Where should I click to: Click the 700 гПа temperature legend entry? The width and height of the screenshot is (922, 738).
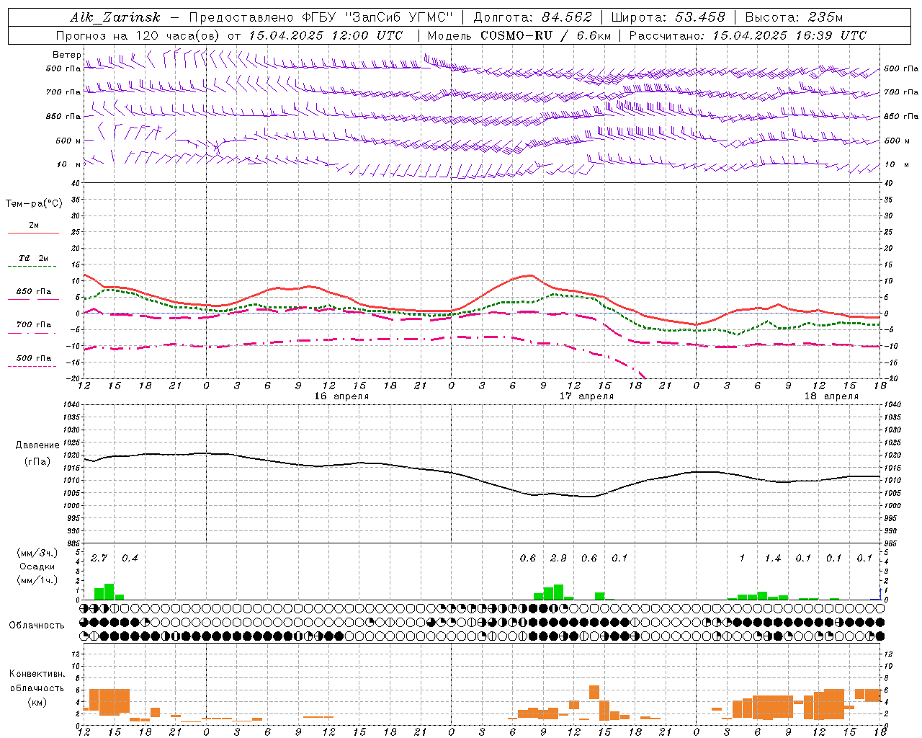[34, 325]
